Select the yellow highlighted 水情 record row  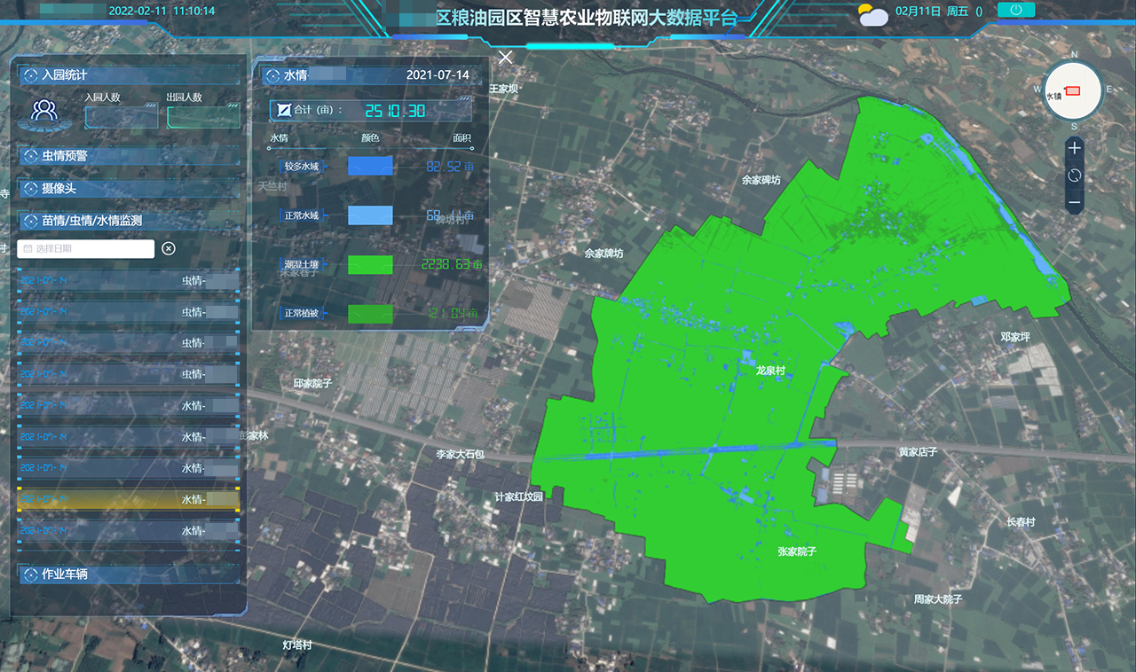pyautogui.click(x=129, y=500)
